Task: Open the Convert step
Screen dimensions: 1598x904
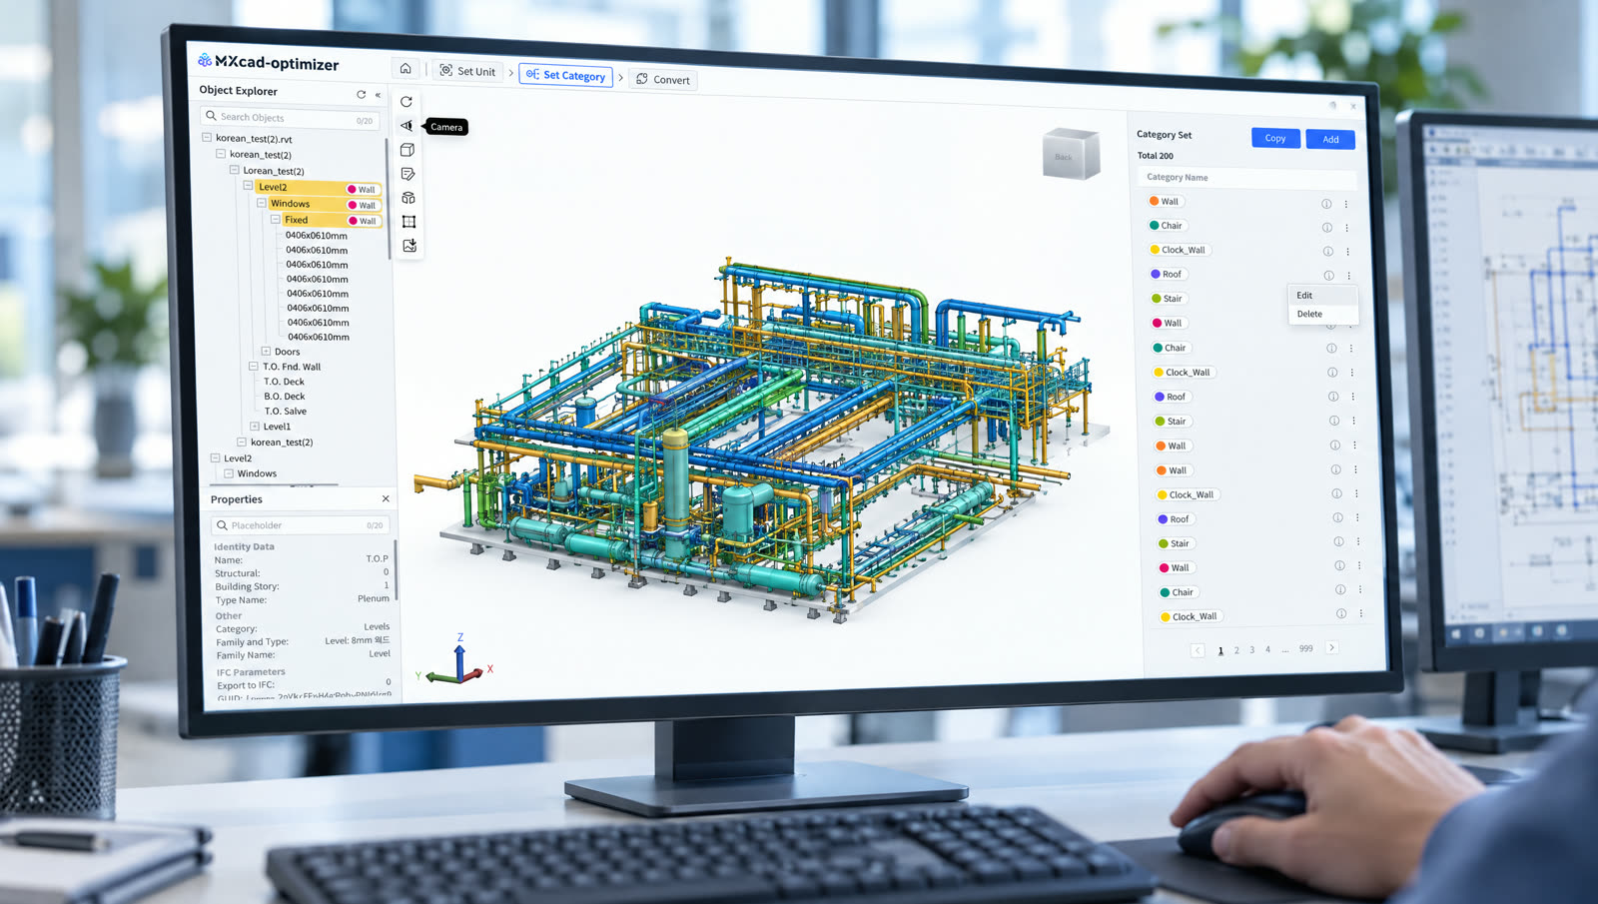Action: pos(663,79)
